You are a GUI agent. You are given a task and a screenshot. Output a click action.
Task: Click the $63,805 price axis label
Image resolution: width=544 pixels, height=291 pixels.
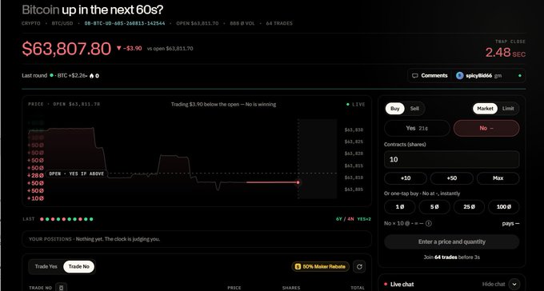coord(354,189)
